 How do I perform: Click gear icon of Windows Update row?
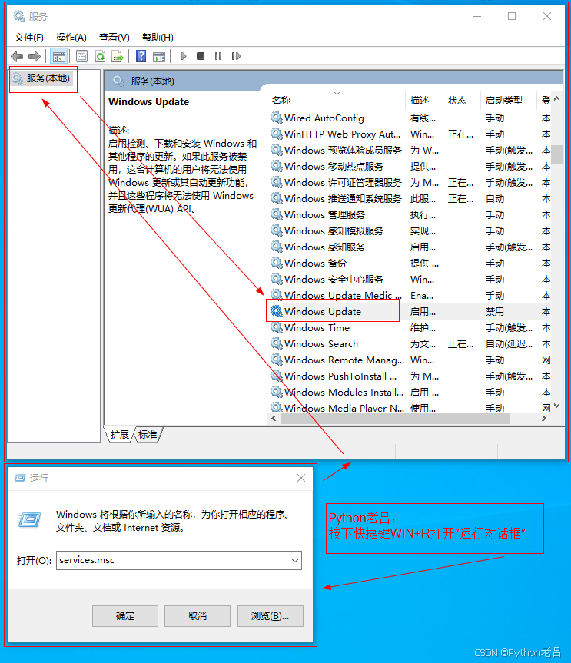pos(276,311)
